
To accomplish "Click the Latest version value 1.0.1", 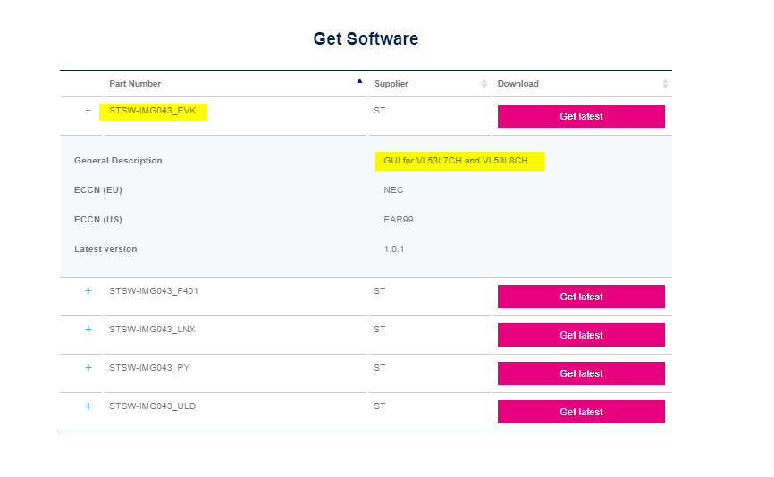I will click(x=394, y=248).
